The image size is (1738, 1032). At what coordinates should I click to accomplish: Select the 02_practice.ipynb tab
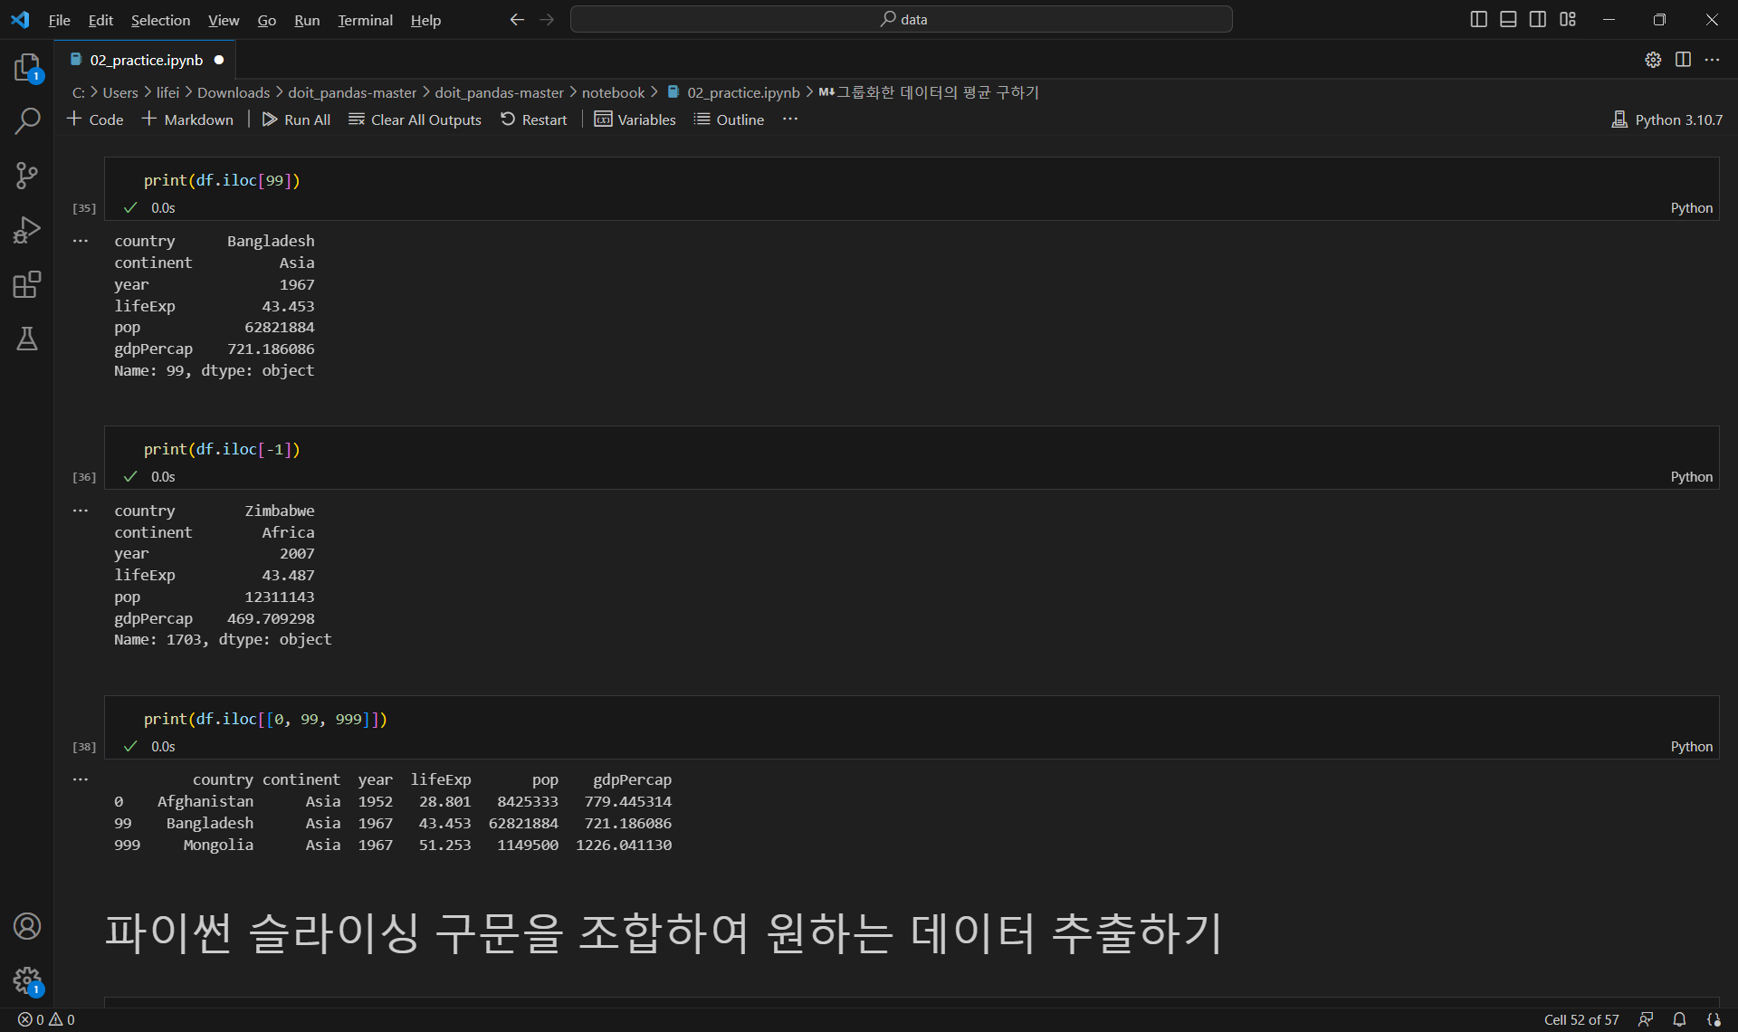click(146, 60)
